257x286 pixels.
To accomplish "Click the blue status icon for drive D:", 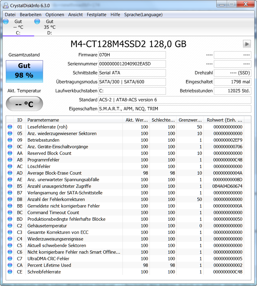I will [37, 21].
